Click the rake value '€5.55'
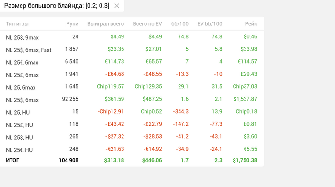 (x=250, y=149)
